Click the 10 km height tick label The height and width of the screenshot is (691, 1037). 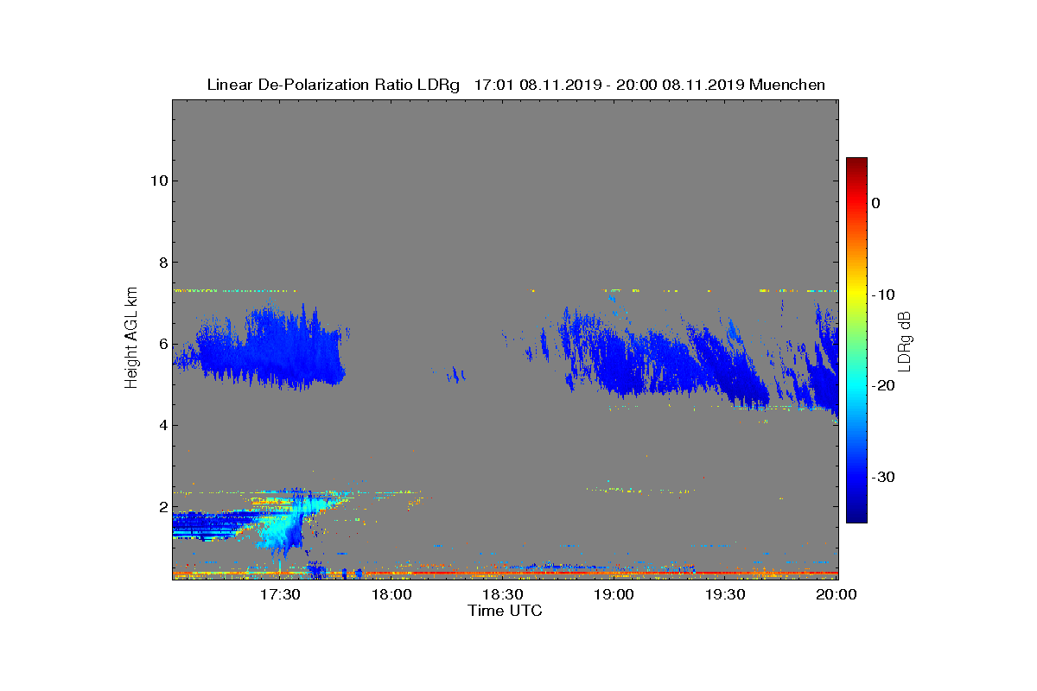[158, 181]
